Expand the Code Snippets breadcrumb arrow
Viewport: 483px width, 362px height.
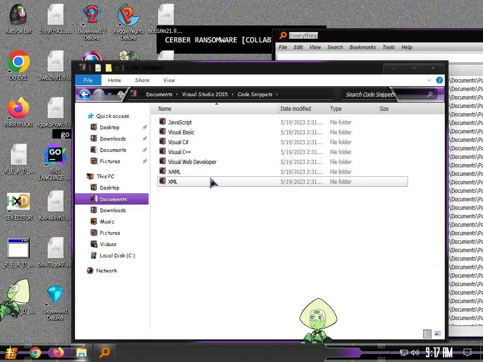[277, 94]
